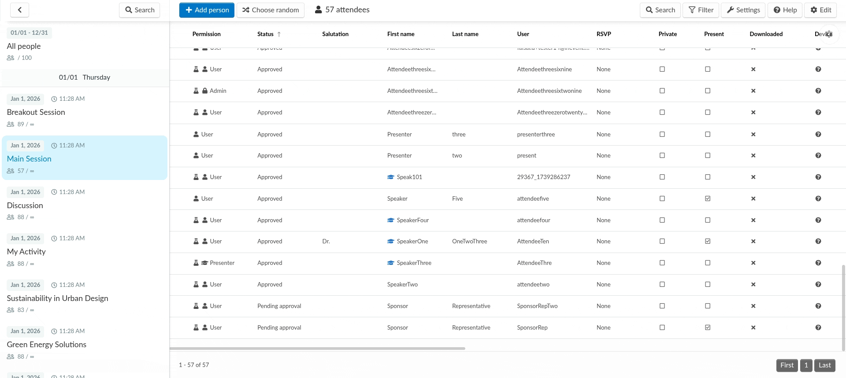
Task: Click downloaded X icon for present user
Action: tap(753, 155)
